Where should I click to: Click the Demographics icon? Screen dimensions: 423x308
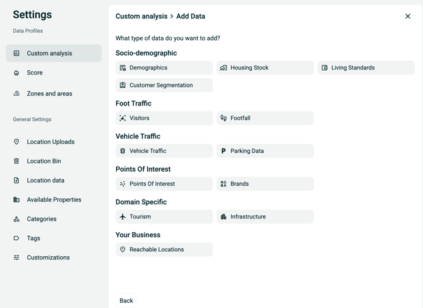(123, 68)
